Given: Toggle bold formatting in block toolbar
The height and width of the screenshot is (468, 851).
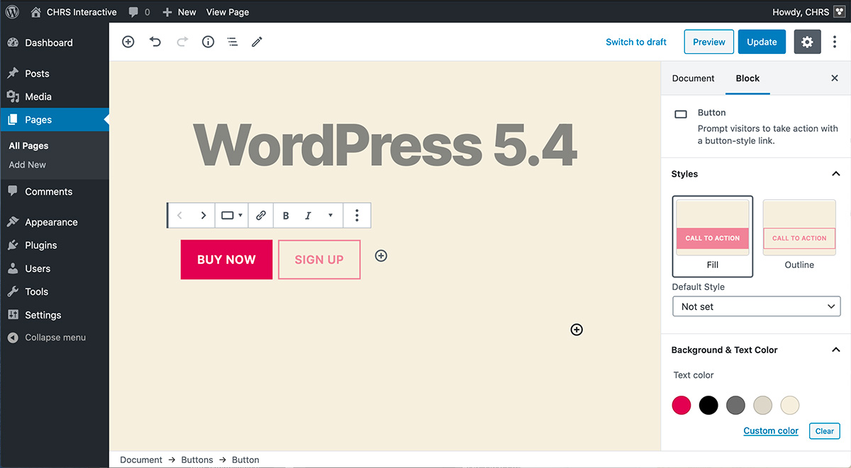Looking at the screenshot, I should 286,216.
